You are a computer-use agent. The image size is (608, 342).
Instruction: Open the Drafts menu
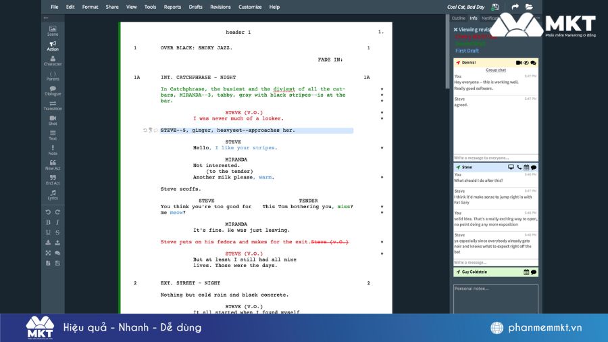195,7
